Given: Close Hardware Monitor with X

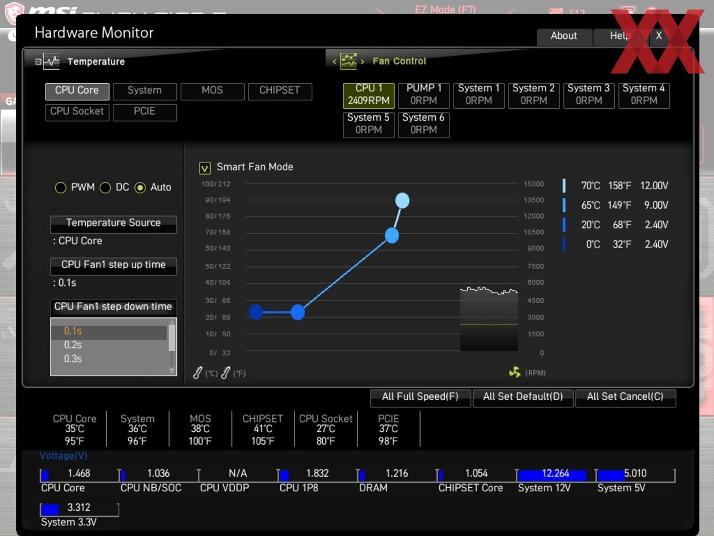Looking at the screenshot, I should click(x=659, y=36).
